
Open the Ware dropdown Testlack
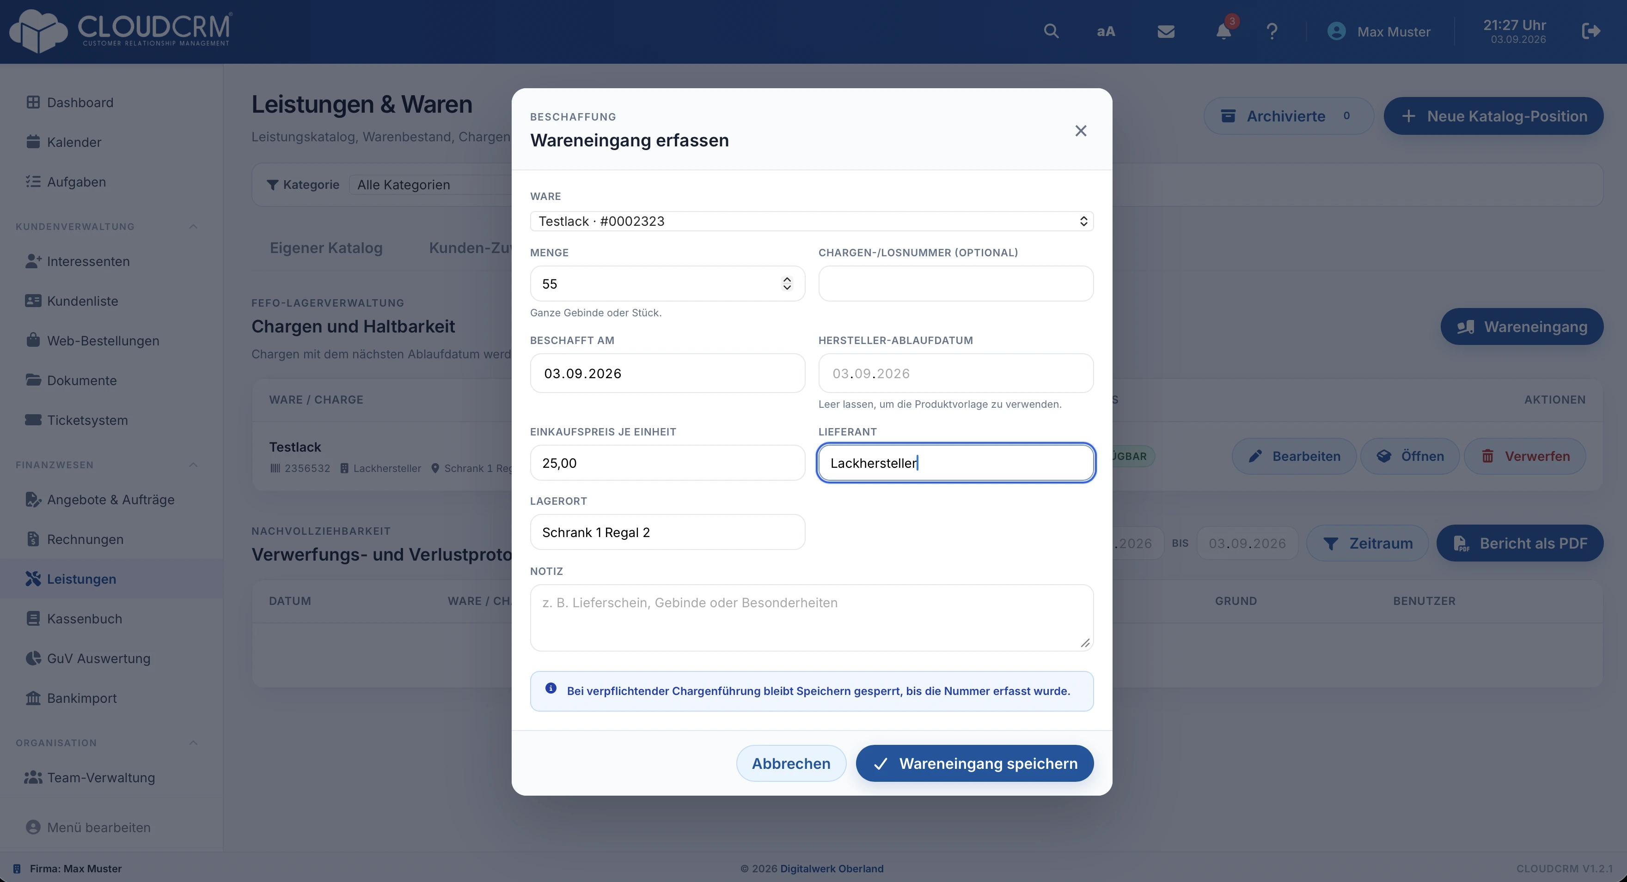[812, 221]
